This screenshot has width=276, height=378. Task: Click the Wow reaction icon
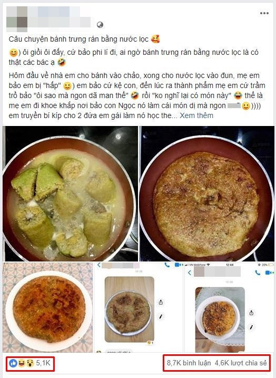tap(29, 363)
